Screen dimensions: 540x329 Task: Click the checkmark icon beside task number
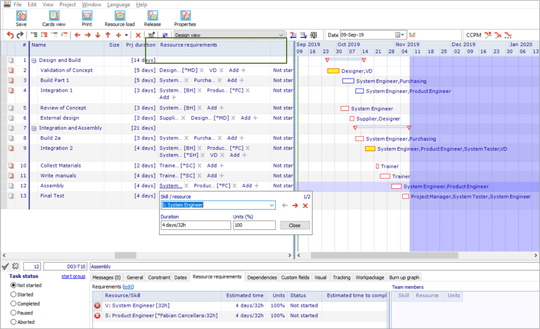click(x=5, y=266)
